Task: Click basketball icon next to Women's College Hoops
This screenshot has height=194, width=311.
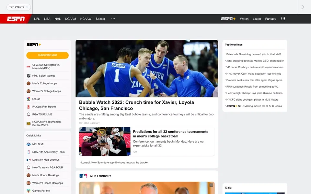Action: point(29,91)
